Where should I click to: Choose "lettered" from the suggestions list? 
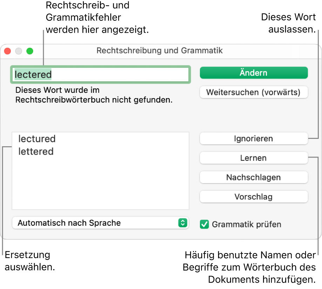pos(36,152)
